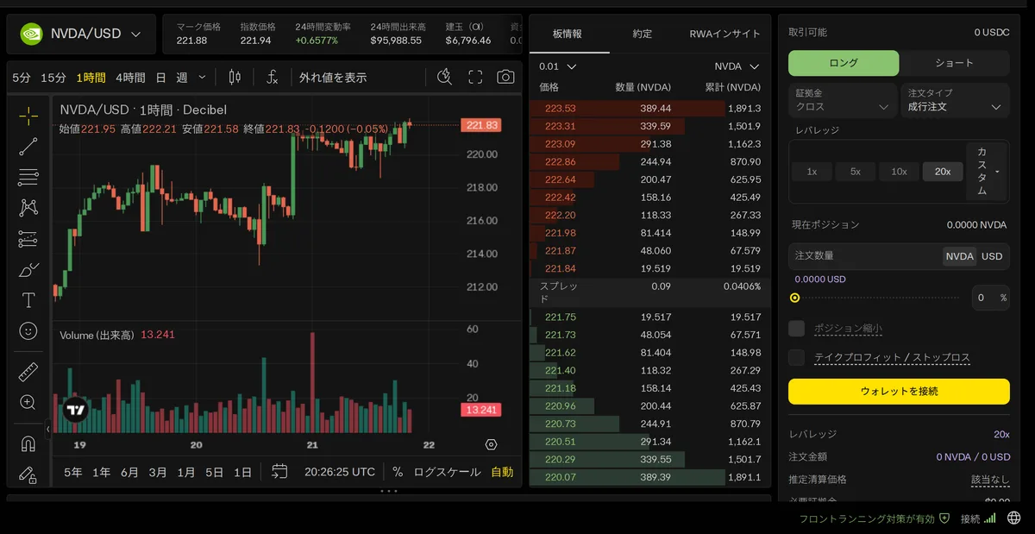Take a chart snapshot with camera icon
Viewport: 1035px width, 534px height.
tap(505, 77)
